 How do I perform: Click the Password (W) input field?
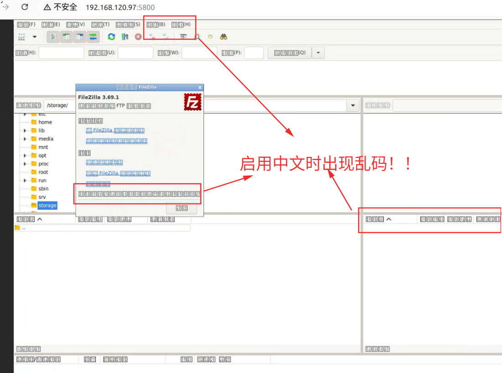point(199,53)
